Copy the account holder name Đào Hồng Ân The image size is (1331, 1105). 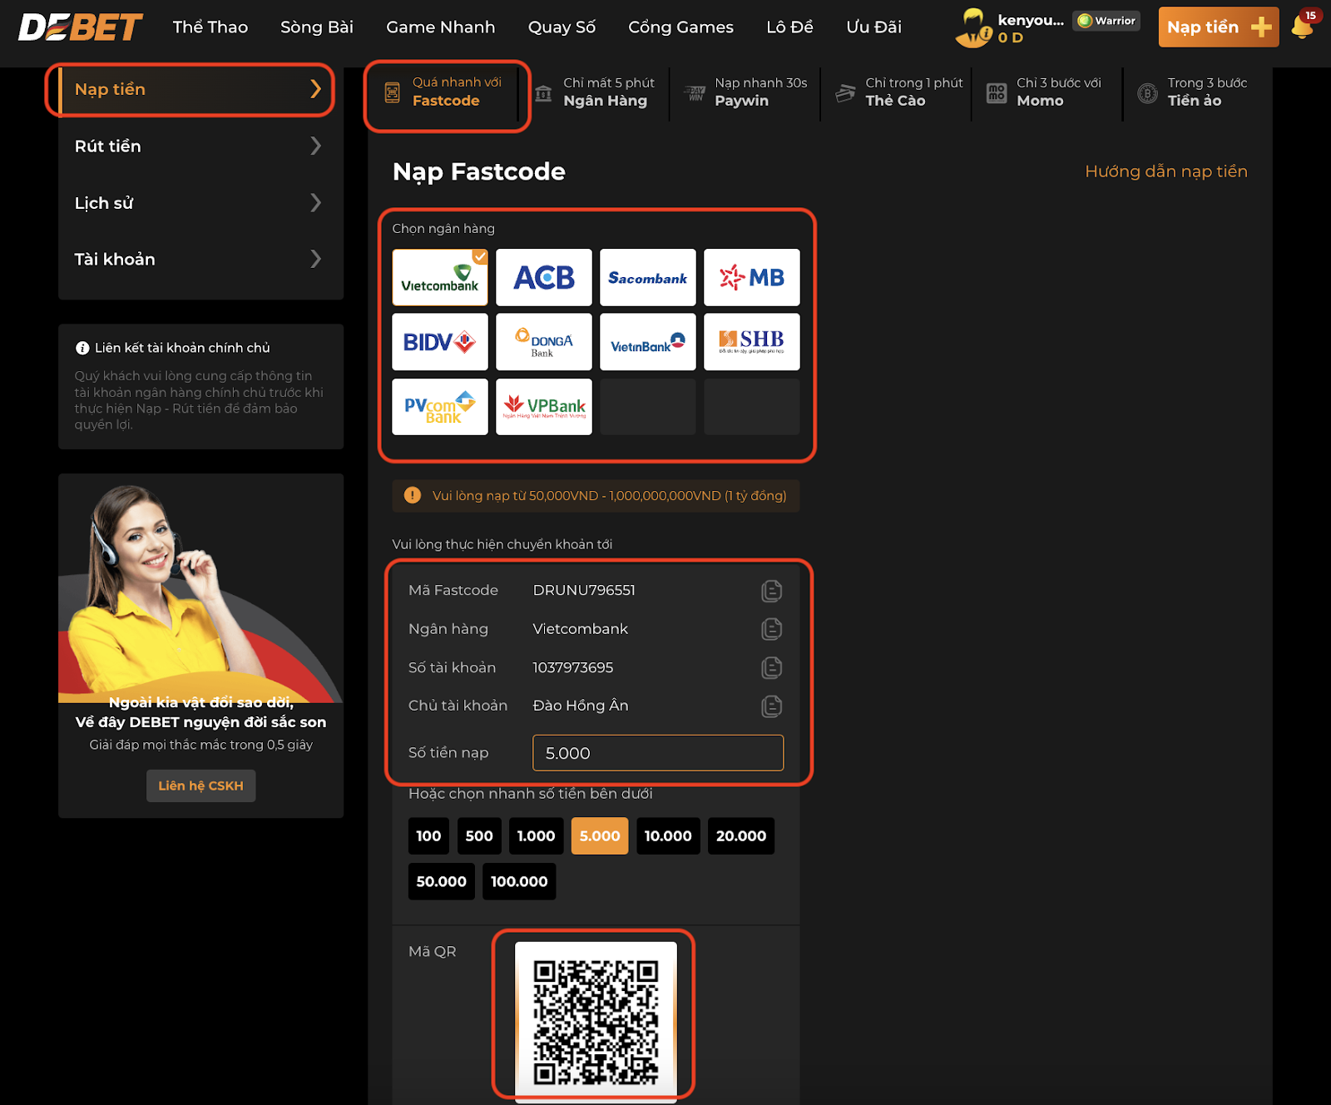[x=772, y=705]
